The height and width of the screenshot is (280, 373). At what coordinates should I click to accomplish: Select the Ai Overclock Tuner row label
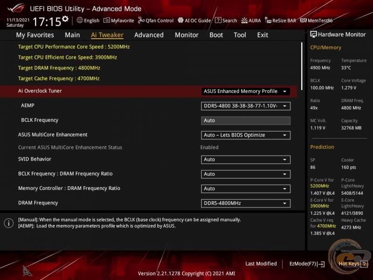pos(40,91)
